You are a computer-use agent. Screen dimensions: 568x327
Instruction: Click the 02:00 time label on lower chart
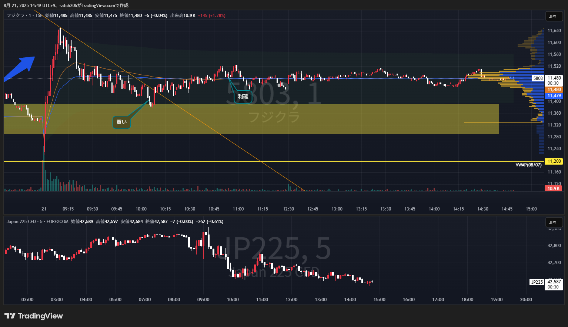[27, 300]
